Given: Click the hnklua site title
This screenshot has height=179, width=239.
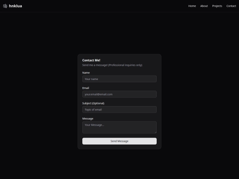Looking at the screenshot, I should 15,6.
